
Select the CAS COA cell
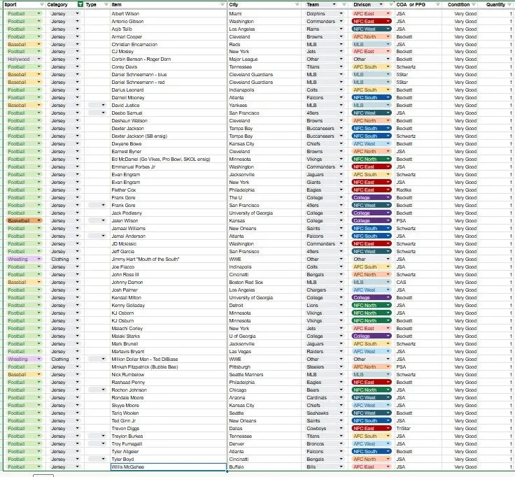[x=418, y=282]
